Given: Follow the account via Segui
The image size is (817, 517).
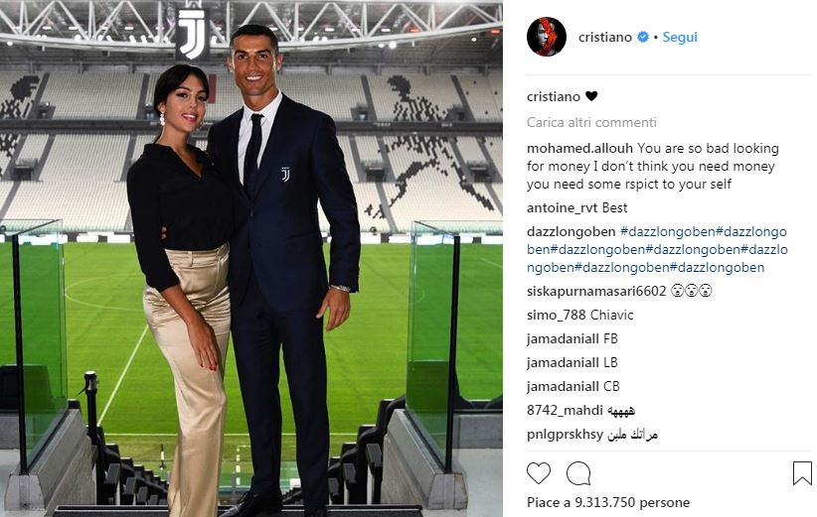Looking at the screenshot, I should coord(680,37).
